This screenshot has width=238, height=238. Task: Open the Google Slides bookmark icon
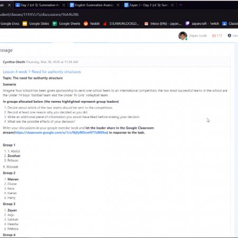25,23
